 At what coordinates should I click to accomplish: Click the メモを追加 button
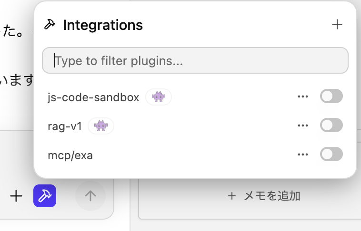click(264, 196)
